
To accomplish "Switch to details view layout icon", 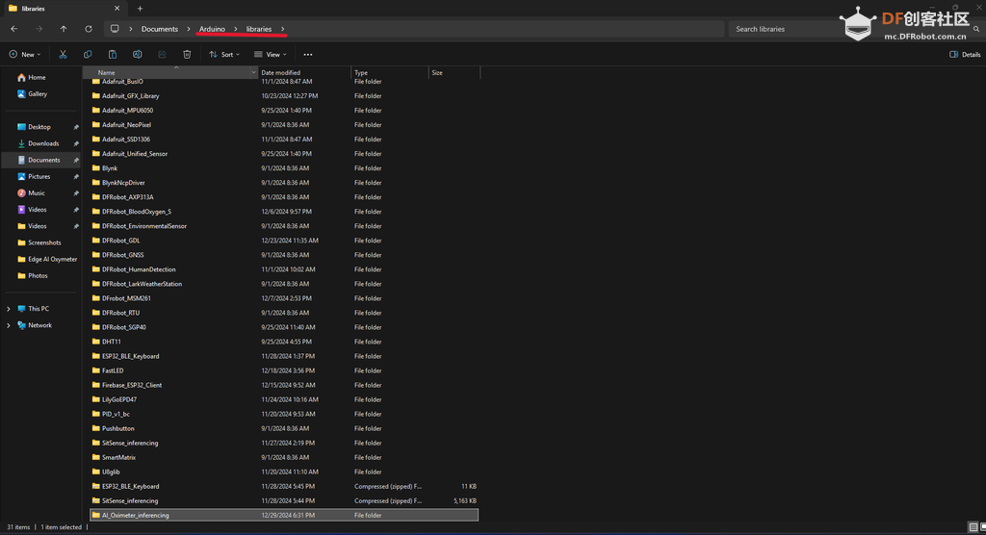I will pyautogui.click(x=973, y=527).
